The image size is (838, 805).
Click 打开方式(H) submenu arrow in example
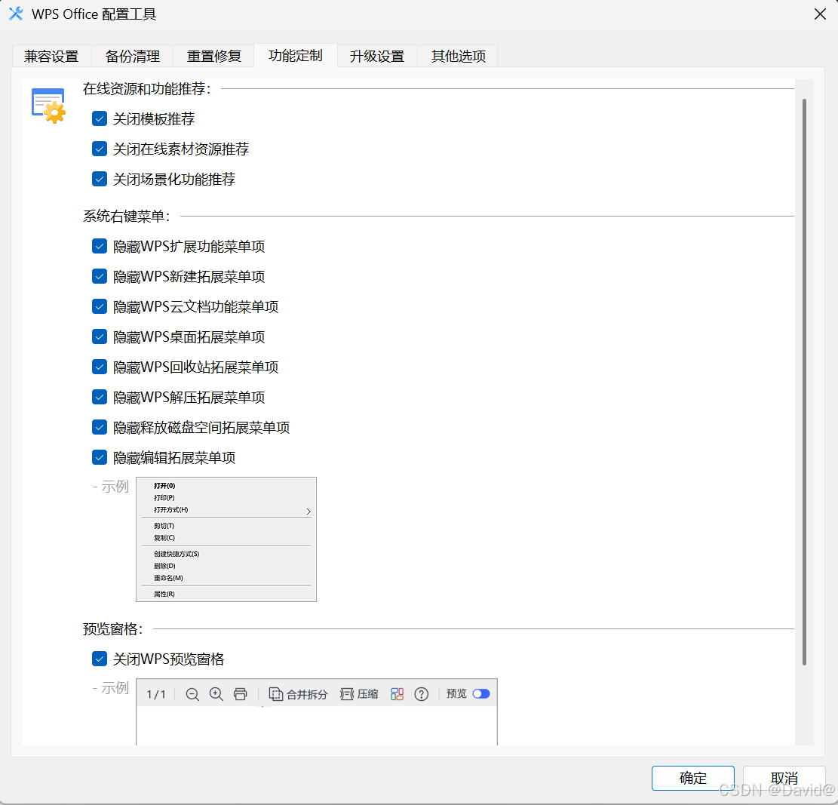click(308, 512)
